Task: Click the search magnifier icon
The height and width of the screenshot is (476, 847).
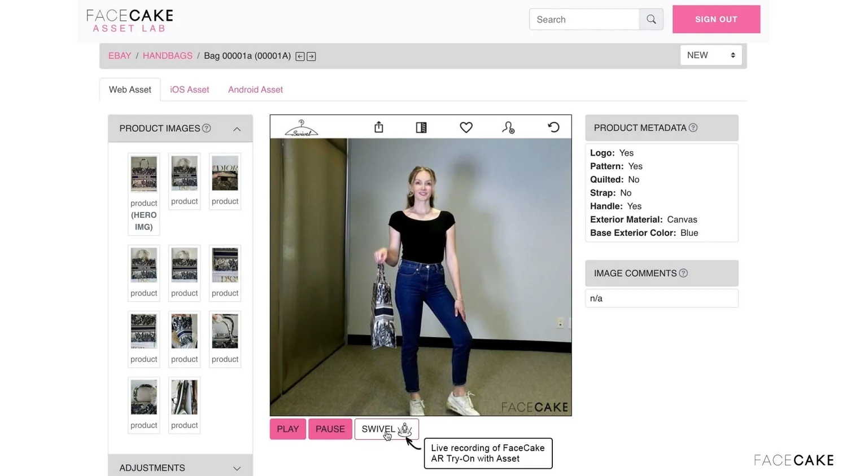Action: click(x=651, y=19)
